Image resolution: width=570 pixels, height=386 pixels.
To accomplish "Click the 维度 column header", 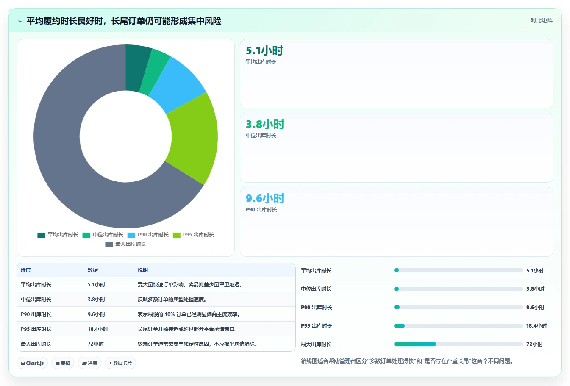I will (x=26, y=270).
